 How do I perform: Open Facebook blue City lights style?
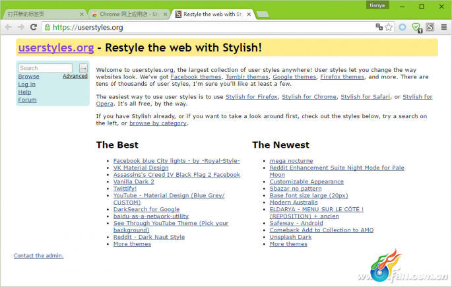tap(176, 161)
